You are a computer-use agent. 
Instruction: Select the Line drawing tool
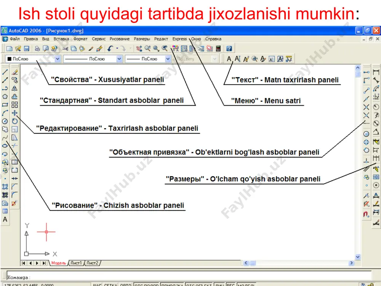click(x=5, y=72)
